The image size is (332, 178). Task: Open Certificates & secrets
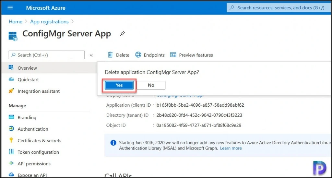point(39,140)
